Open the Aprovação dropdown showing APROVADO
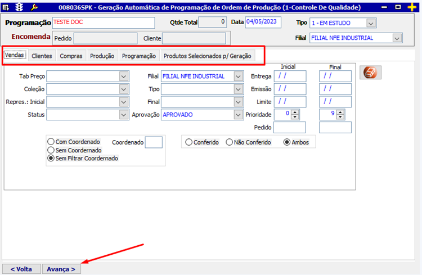Viewport: 422px width, 275px height. click(x=238, y=115)
